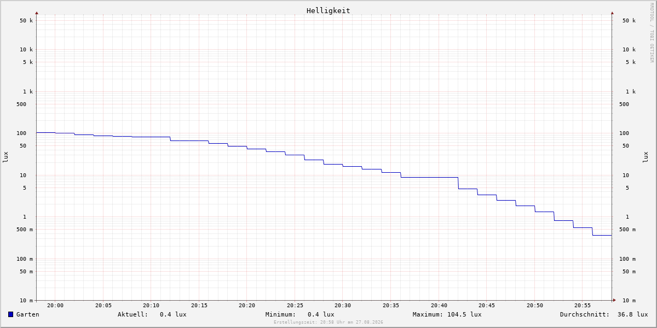Image resolution: width=657 pixels, height=328 pixels.
Task: Click the red arrow atop left axis
Action: pyautogui.click(x=37, y=13)
